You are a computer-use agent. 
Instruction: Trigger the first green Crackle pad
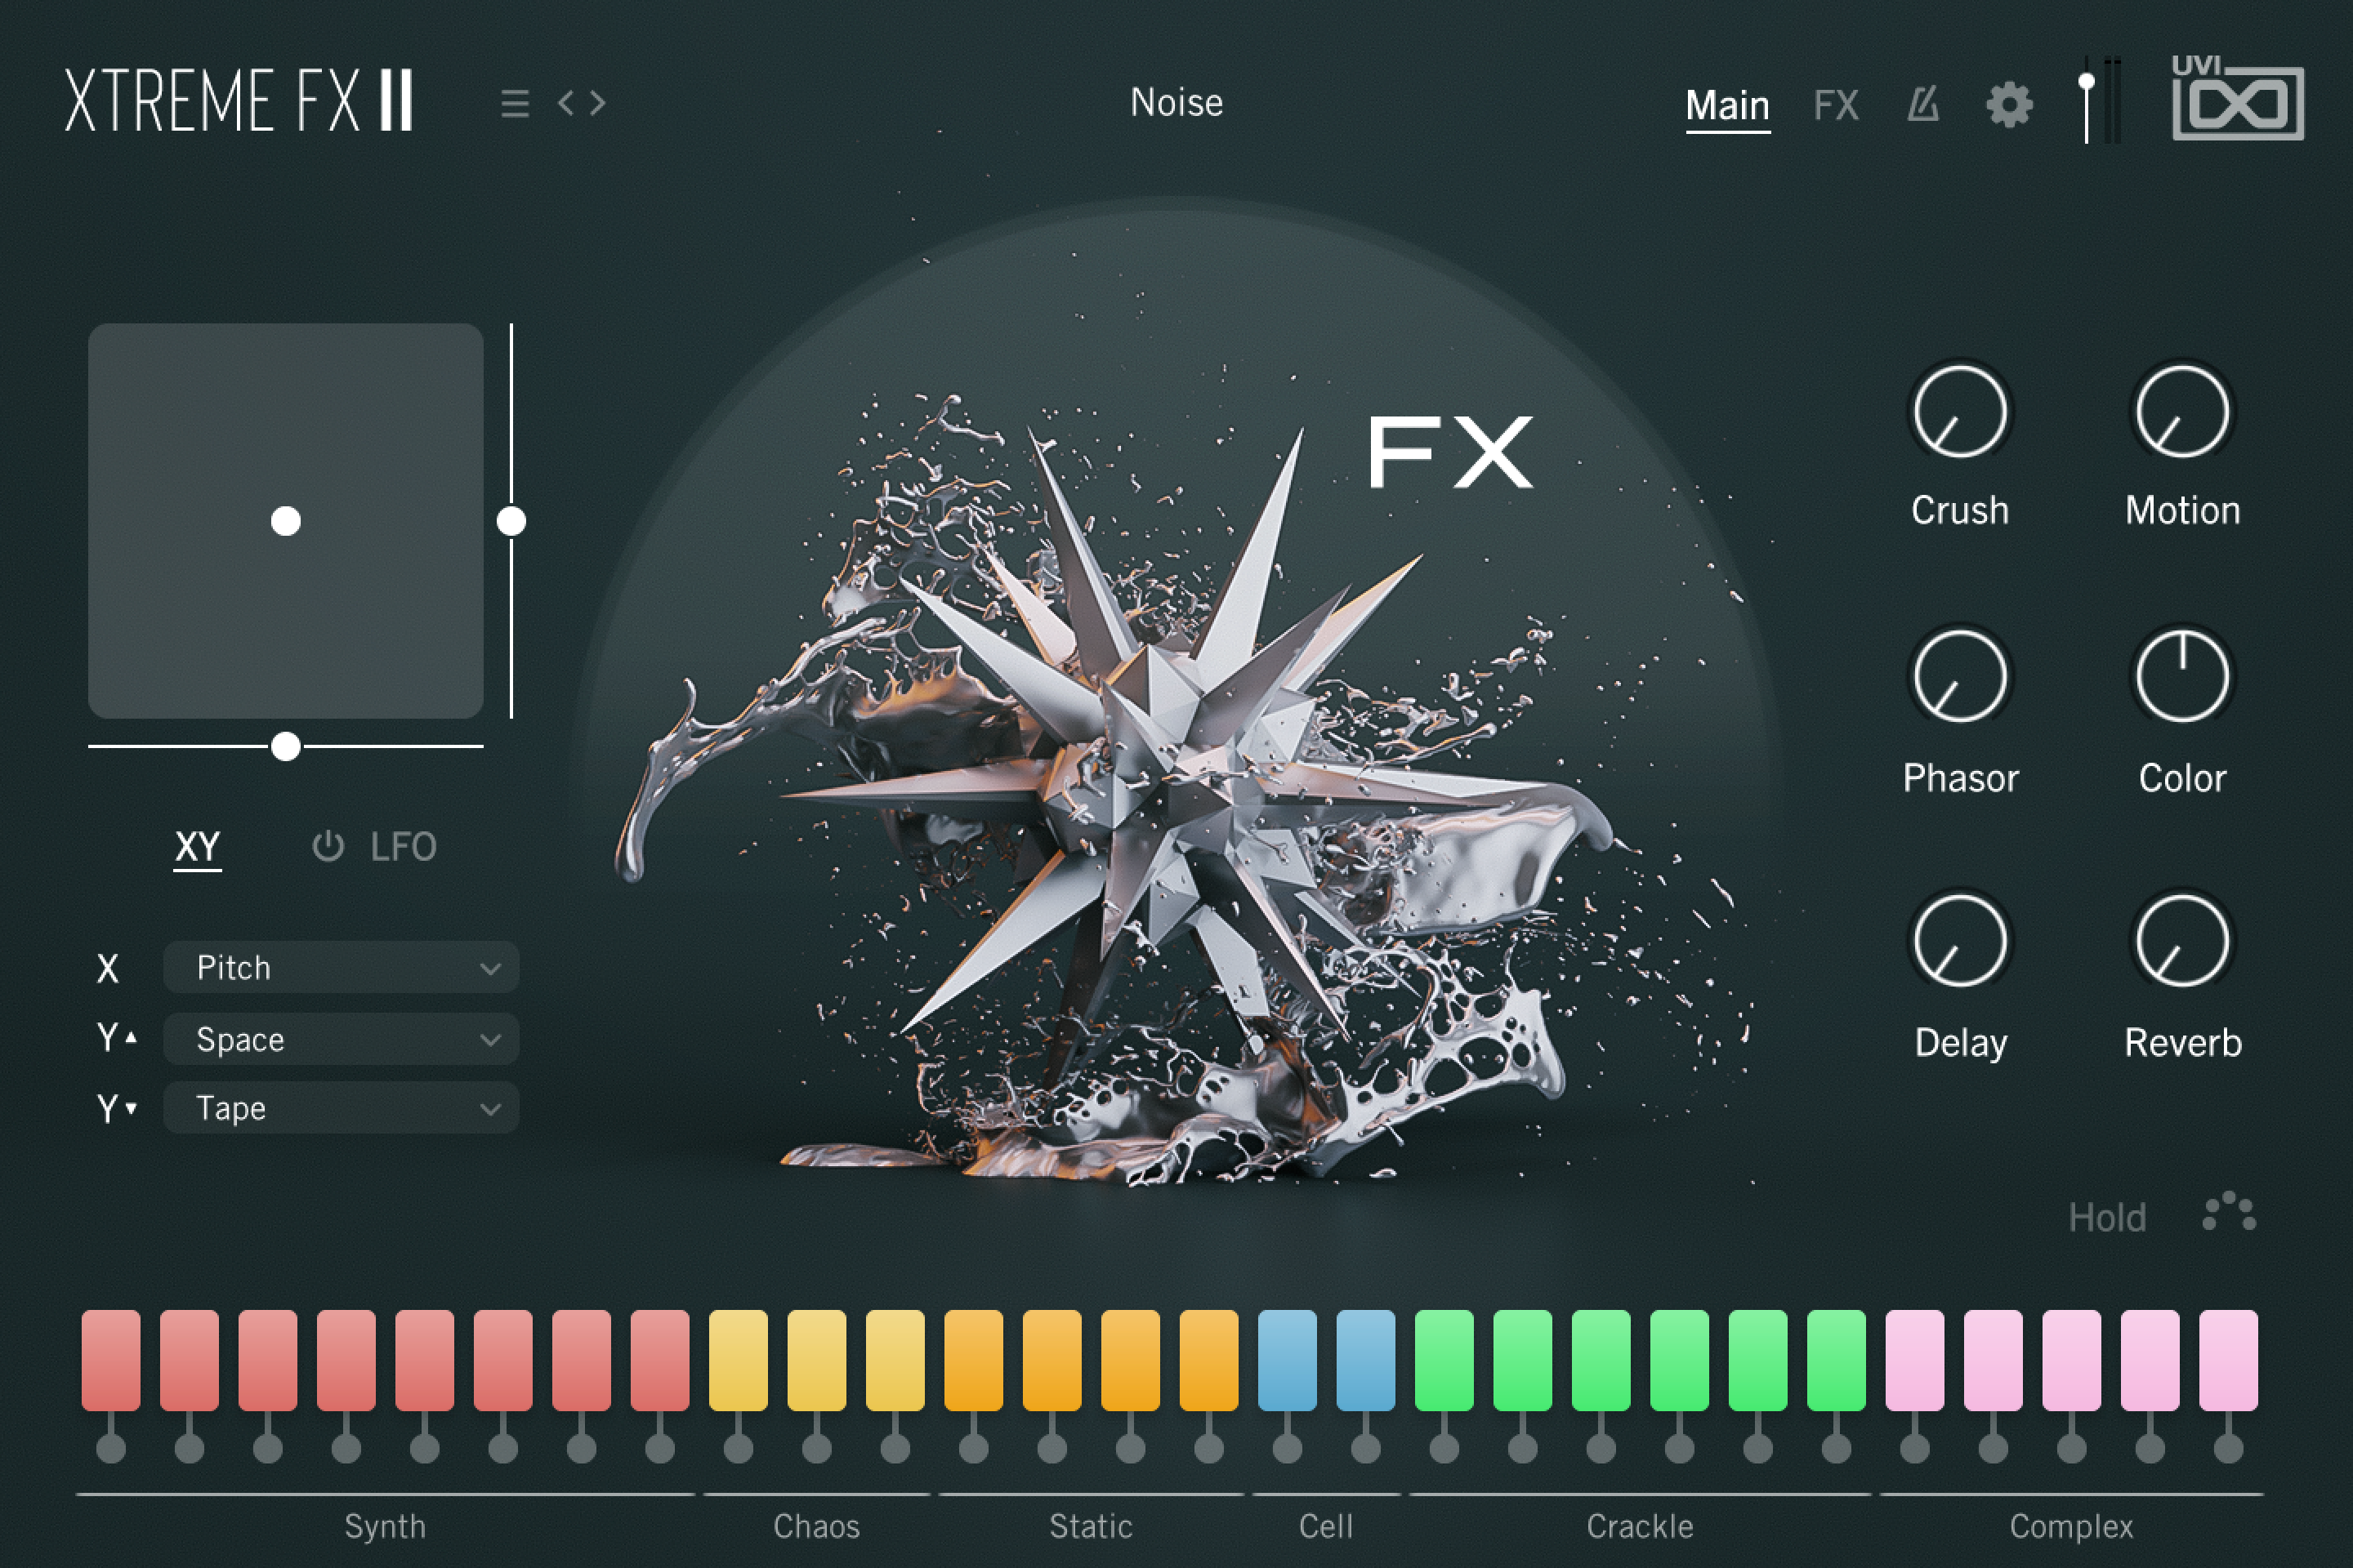click(x=1444, y=1360)
